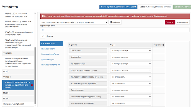Click the Скопировать button
The width and height of the screenshot is (191, 107).
183,22
